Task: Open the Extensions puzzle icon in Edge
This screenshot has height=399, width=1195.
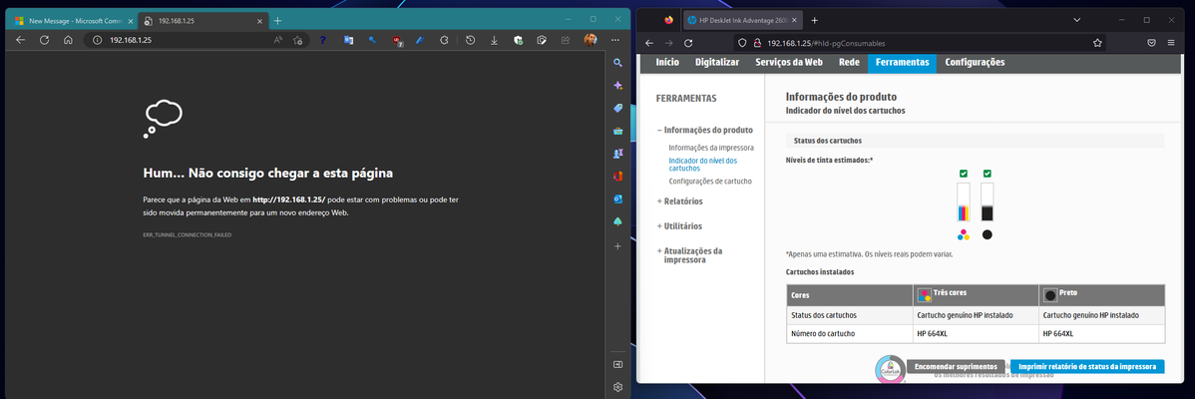Action: (446, 40)
